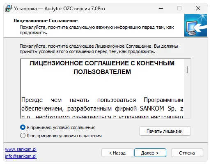Click the 'Лицензионное Соглашение' page header

coord(46,21)
